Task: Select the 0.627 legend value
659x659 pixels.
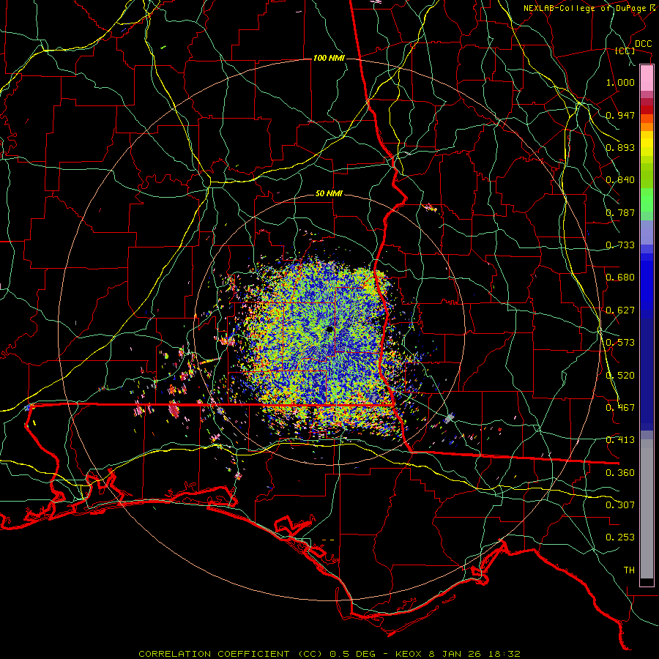Action: coord(620,310)
